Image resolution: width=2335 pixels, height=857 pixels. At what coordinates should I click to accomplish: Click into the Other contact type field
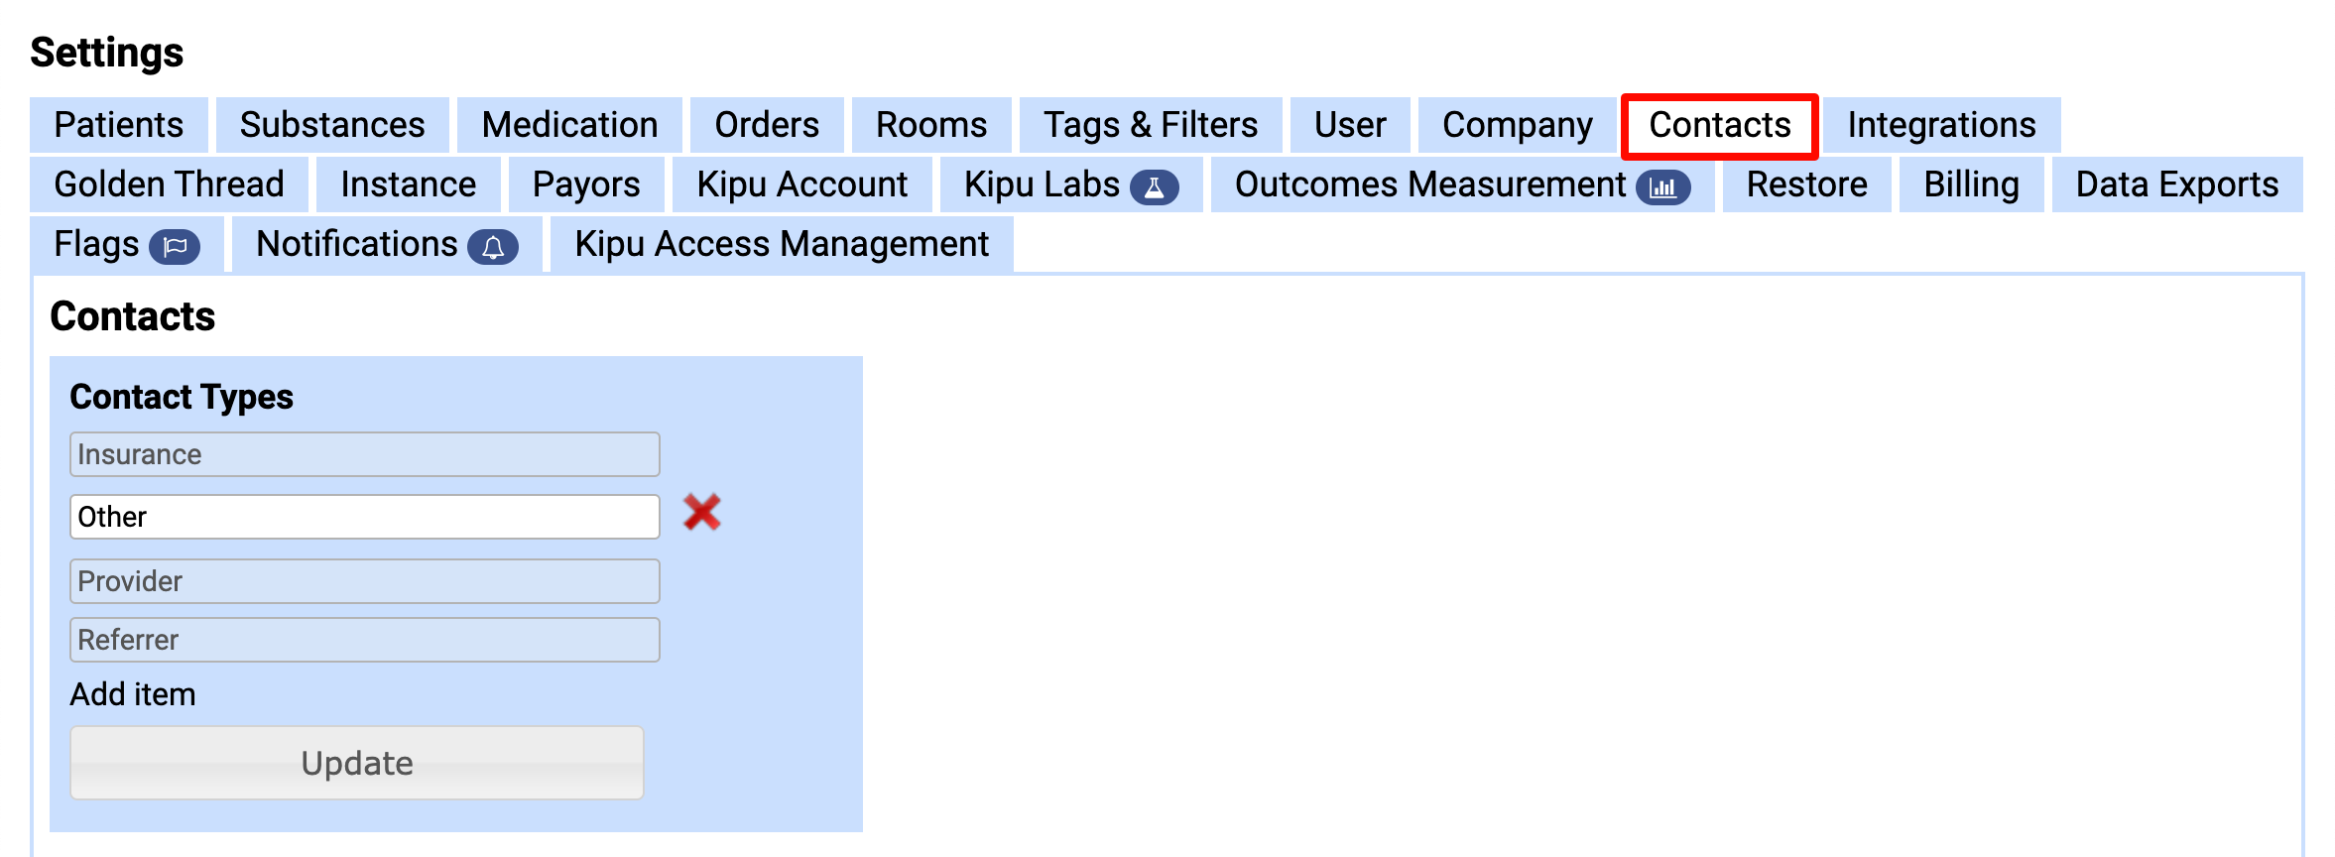[x=364, y=517]
